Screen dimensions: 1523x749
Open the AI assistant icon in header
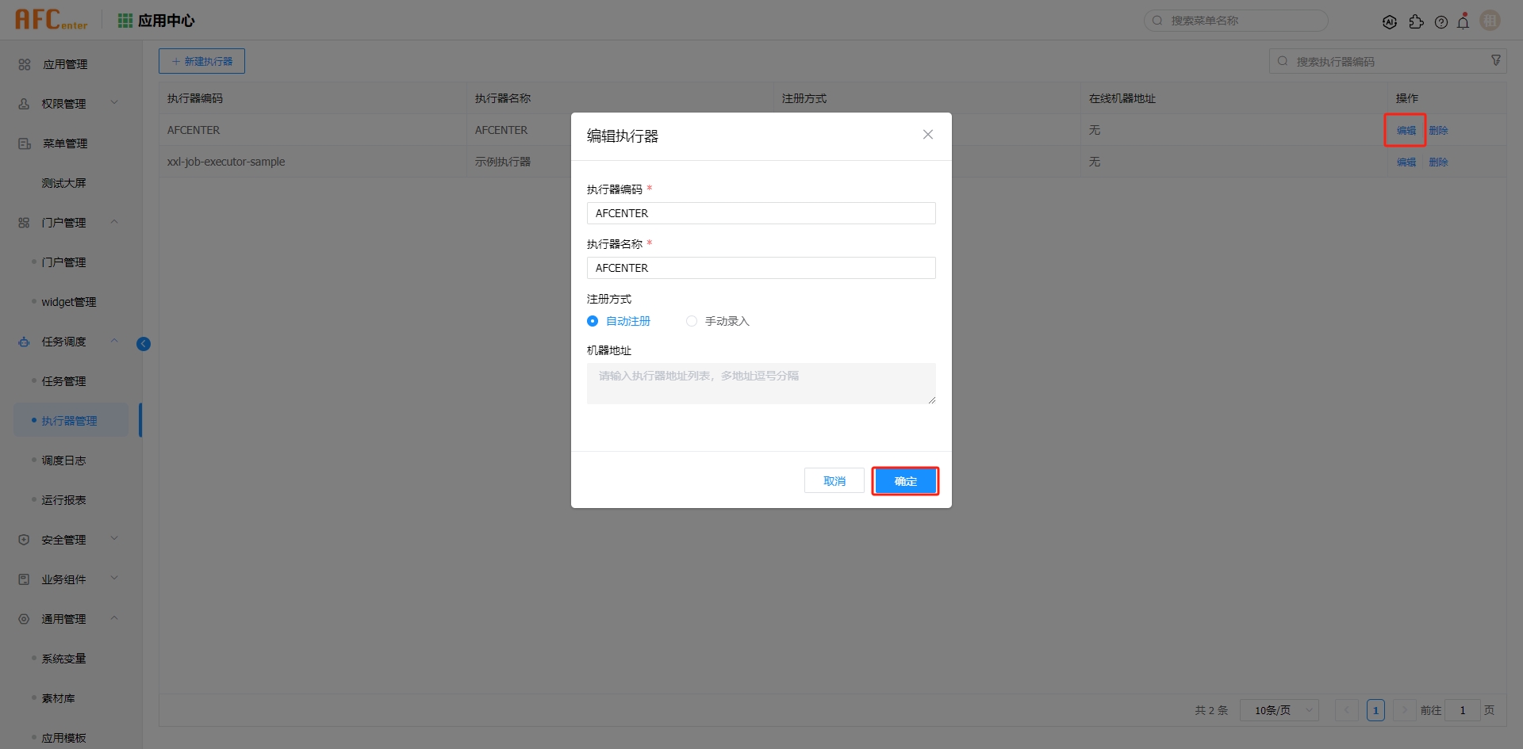[x=1389, y=22]
